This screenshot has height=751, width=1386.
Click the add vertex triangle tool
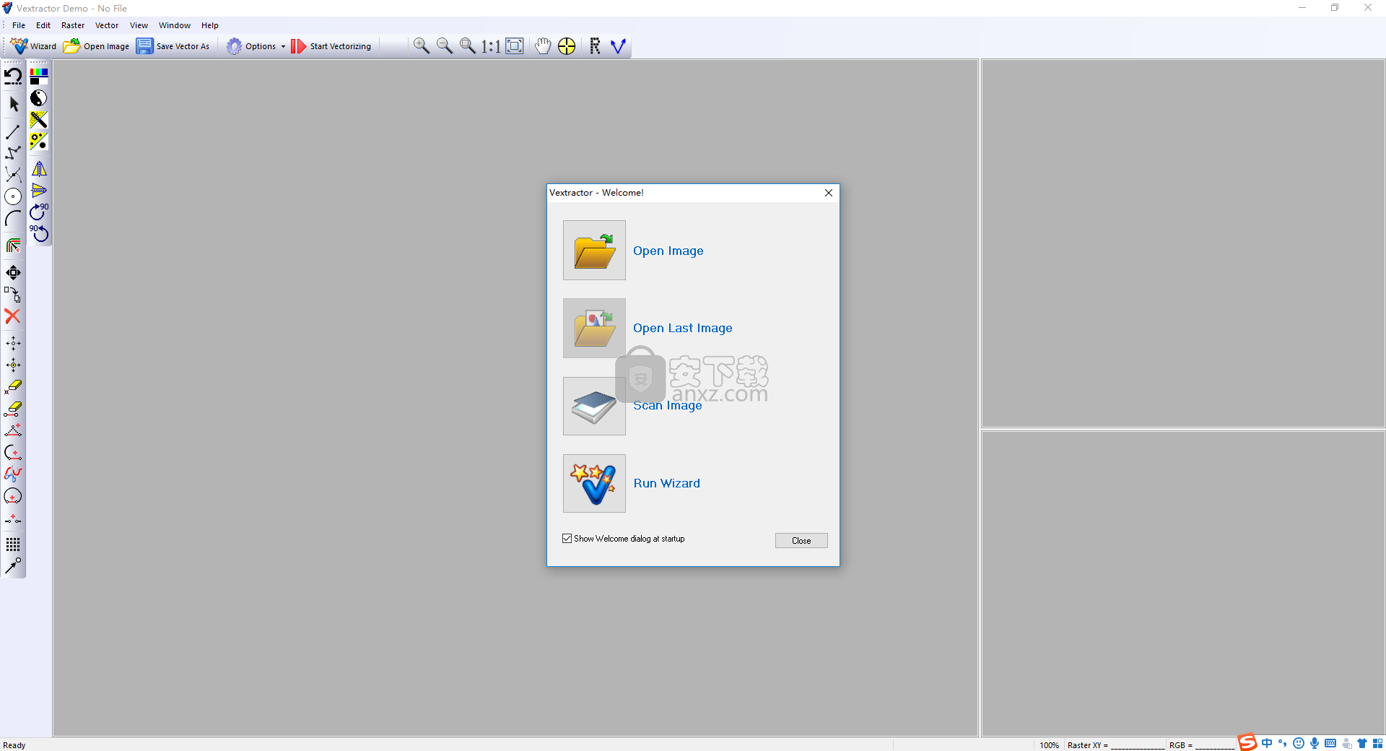coord(13,430)
